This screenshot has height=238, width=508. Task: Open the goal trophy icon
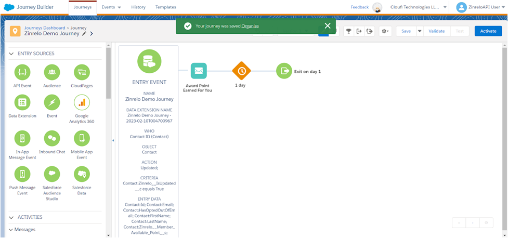click(348, 31)
